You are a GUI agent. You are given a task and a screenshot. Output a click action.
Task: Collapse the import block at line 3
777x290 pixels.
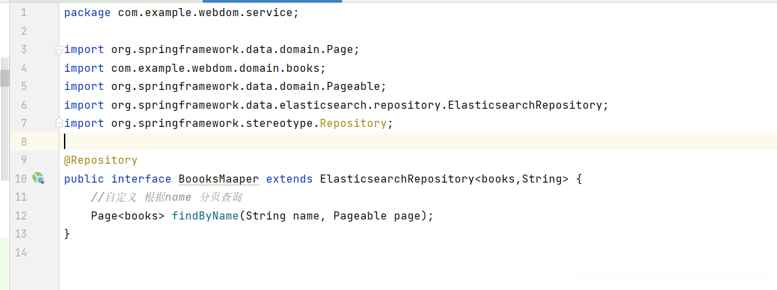[59, 50]
